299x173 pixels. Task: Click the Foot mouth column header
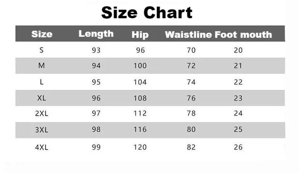(243, 34)
